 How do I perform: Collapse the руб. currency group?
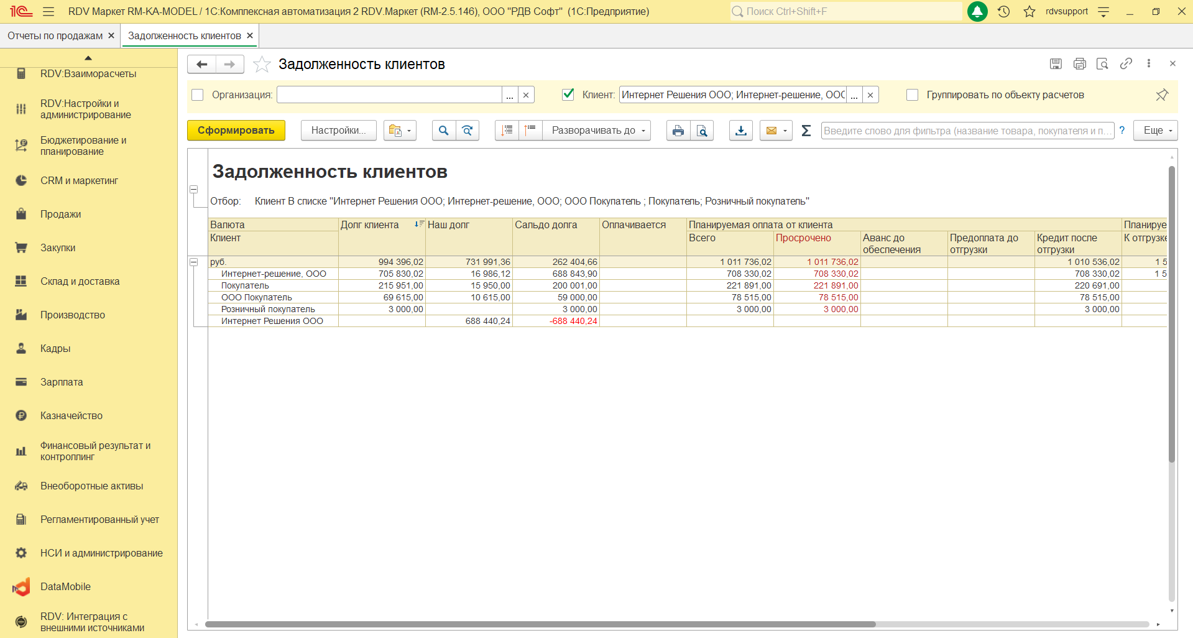(x=194, y=262)
